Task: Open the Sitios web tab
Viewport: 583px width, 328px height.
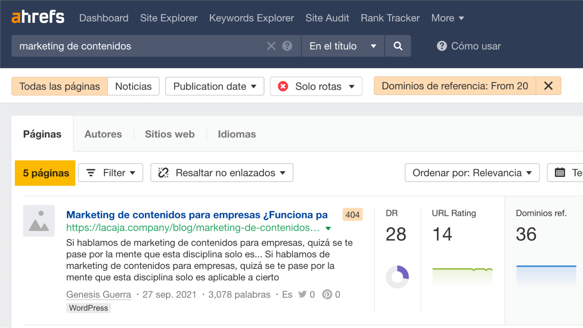Action: tap(169, 134)
